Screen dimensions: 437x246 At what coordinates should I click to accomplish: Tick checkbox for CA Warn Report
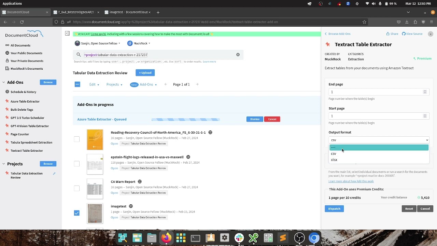pyautogui.click(x=76, y=188)
